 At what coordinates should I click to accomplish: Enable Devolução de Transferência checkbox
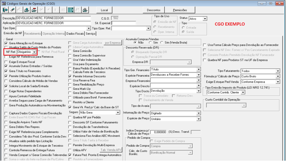pos(70,127)
